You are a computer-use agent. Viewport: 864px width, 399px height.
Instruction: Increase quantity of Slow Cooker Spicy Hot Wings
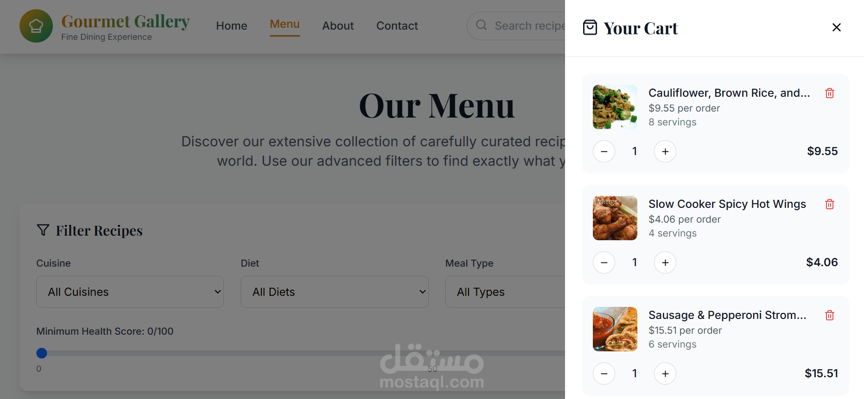(x=665, y=262)
